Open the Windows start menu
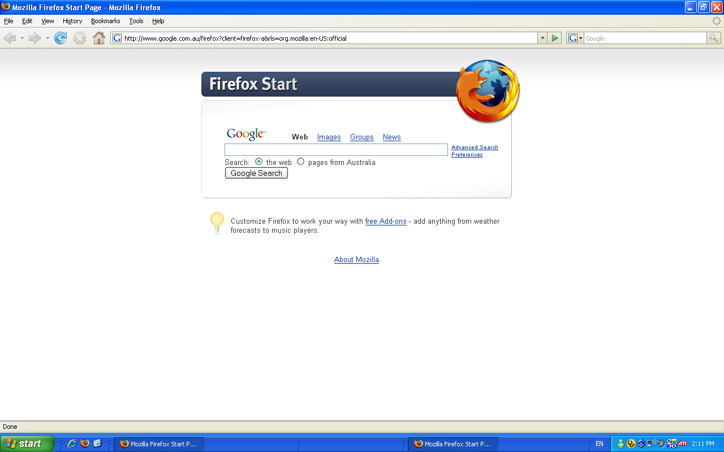This screenshot has height=452, width=724. pos(27,444)
